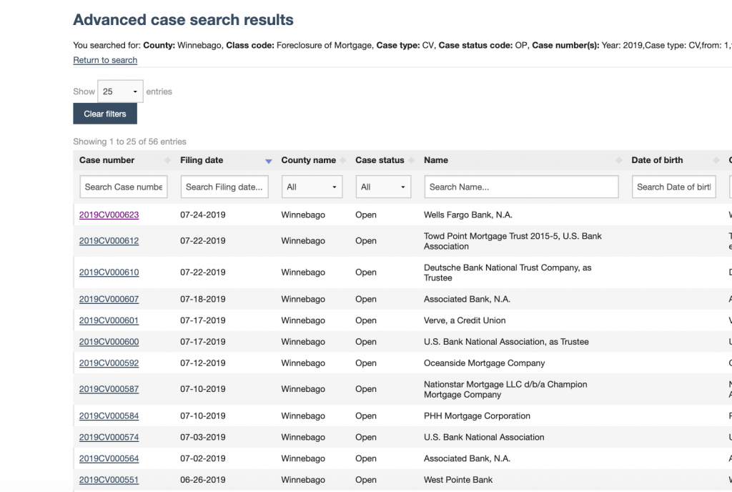732x492 pixels.
Task: Select the Nationstar Mortgage LLC name cell
Action: 505,389
